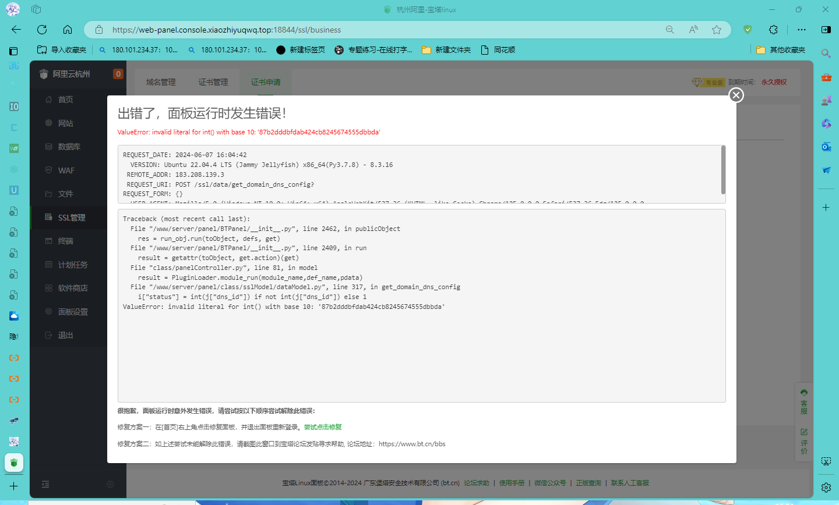Select the active green shield tab in vertical tabs

(14, 463)
